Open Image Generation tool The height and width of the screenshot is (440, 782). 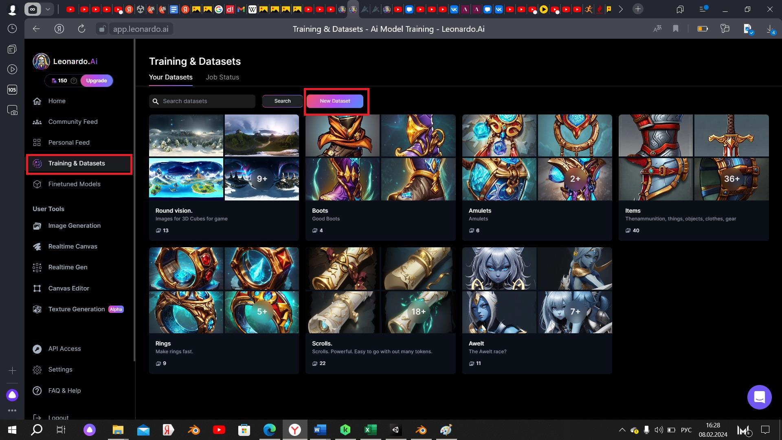point(74,226)
